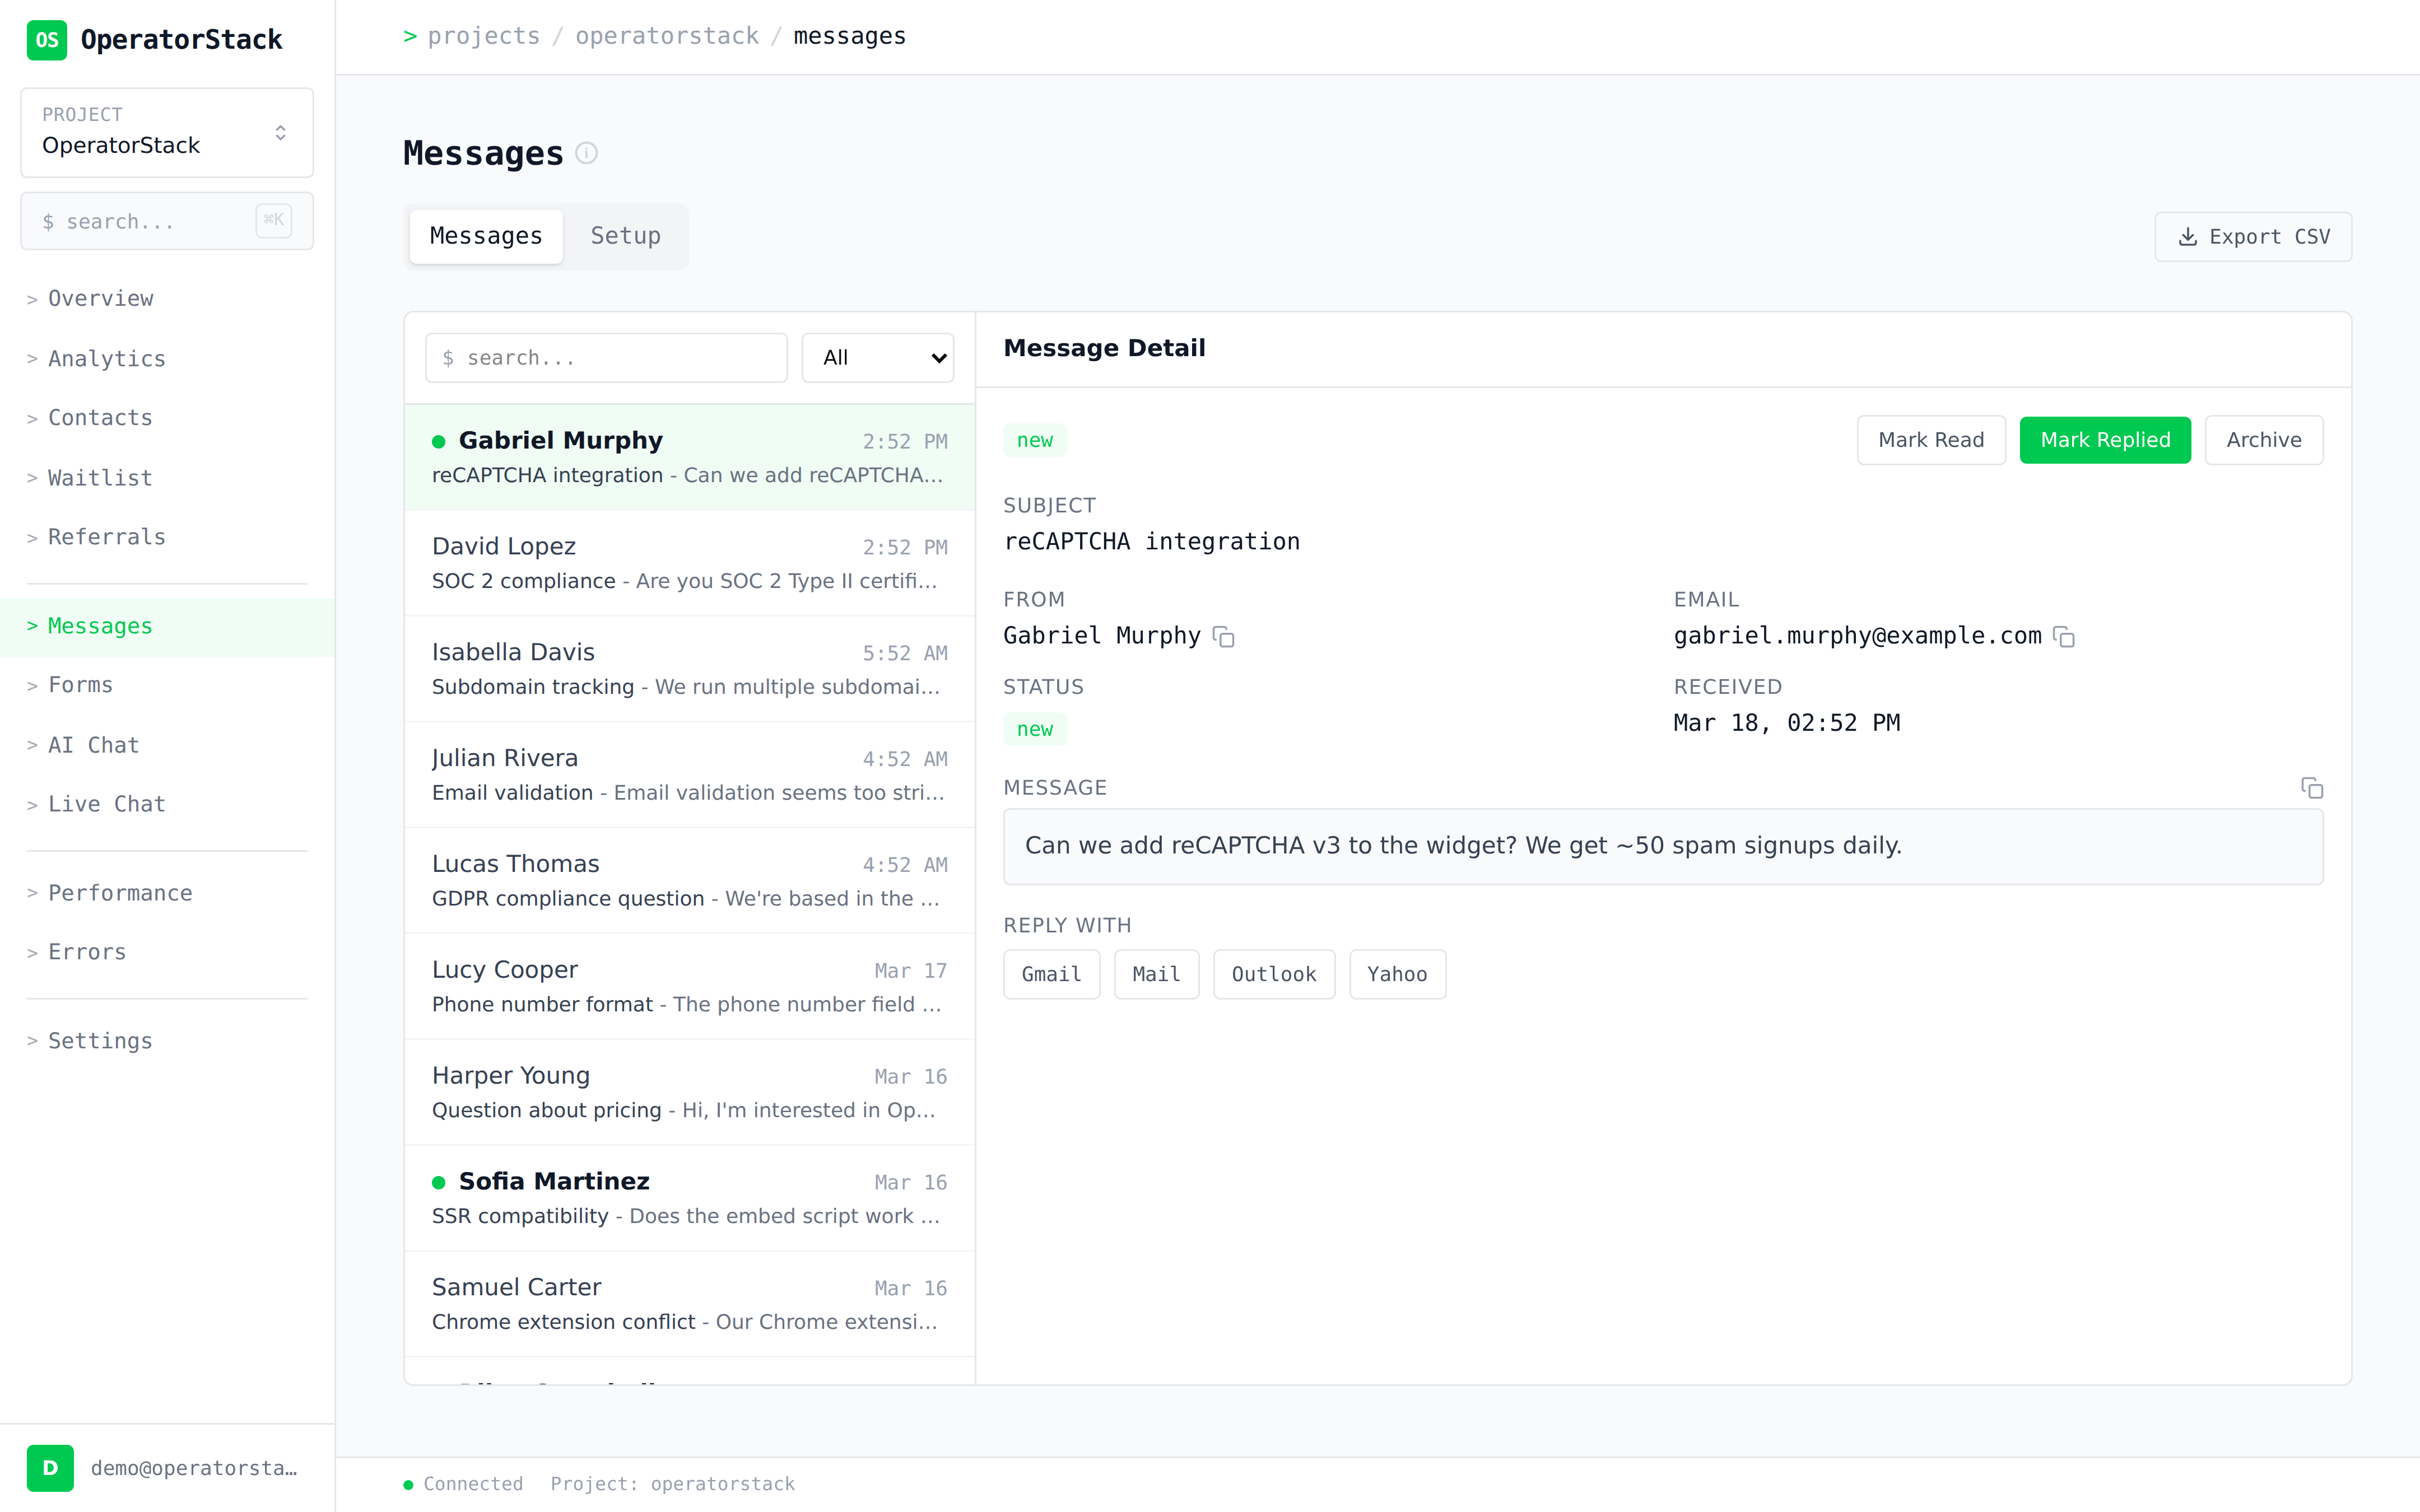This screenshot has height=1512, width=2420.
Task: Go to Live Chat in sidebar
Action: coord(106,804)
